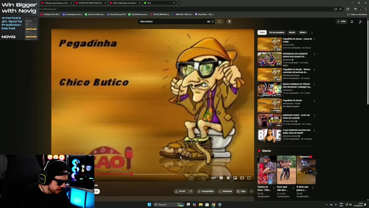Click the Compartilhar button
369x208 pixels.
(x=206, y=191)
